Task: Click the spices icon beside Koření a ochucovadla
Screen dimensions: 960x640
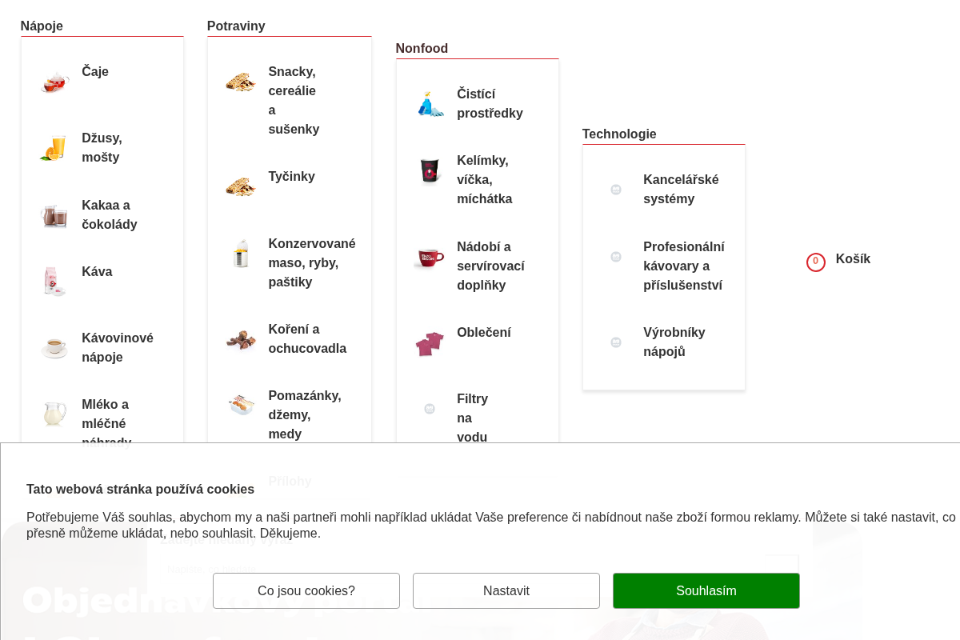Action: pyautogui.click(x=241, y=339)
